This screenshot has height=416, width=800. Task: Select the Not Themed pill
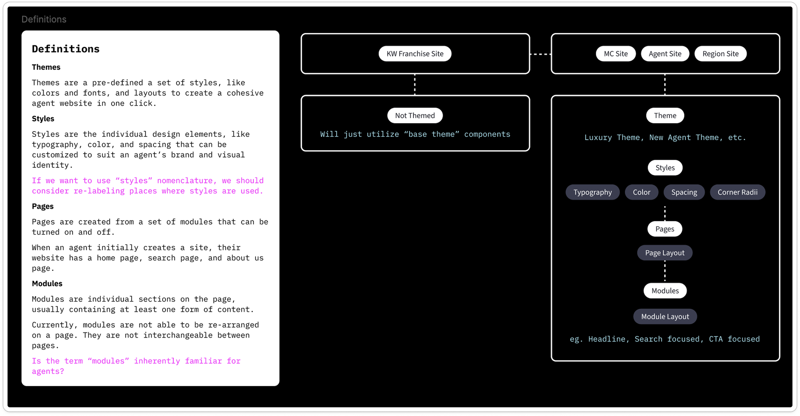point(415,115)
